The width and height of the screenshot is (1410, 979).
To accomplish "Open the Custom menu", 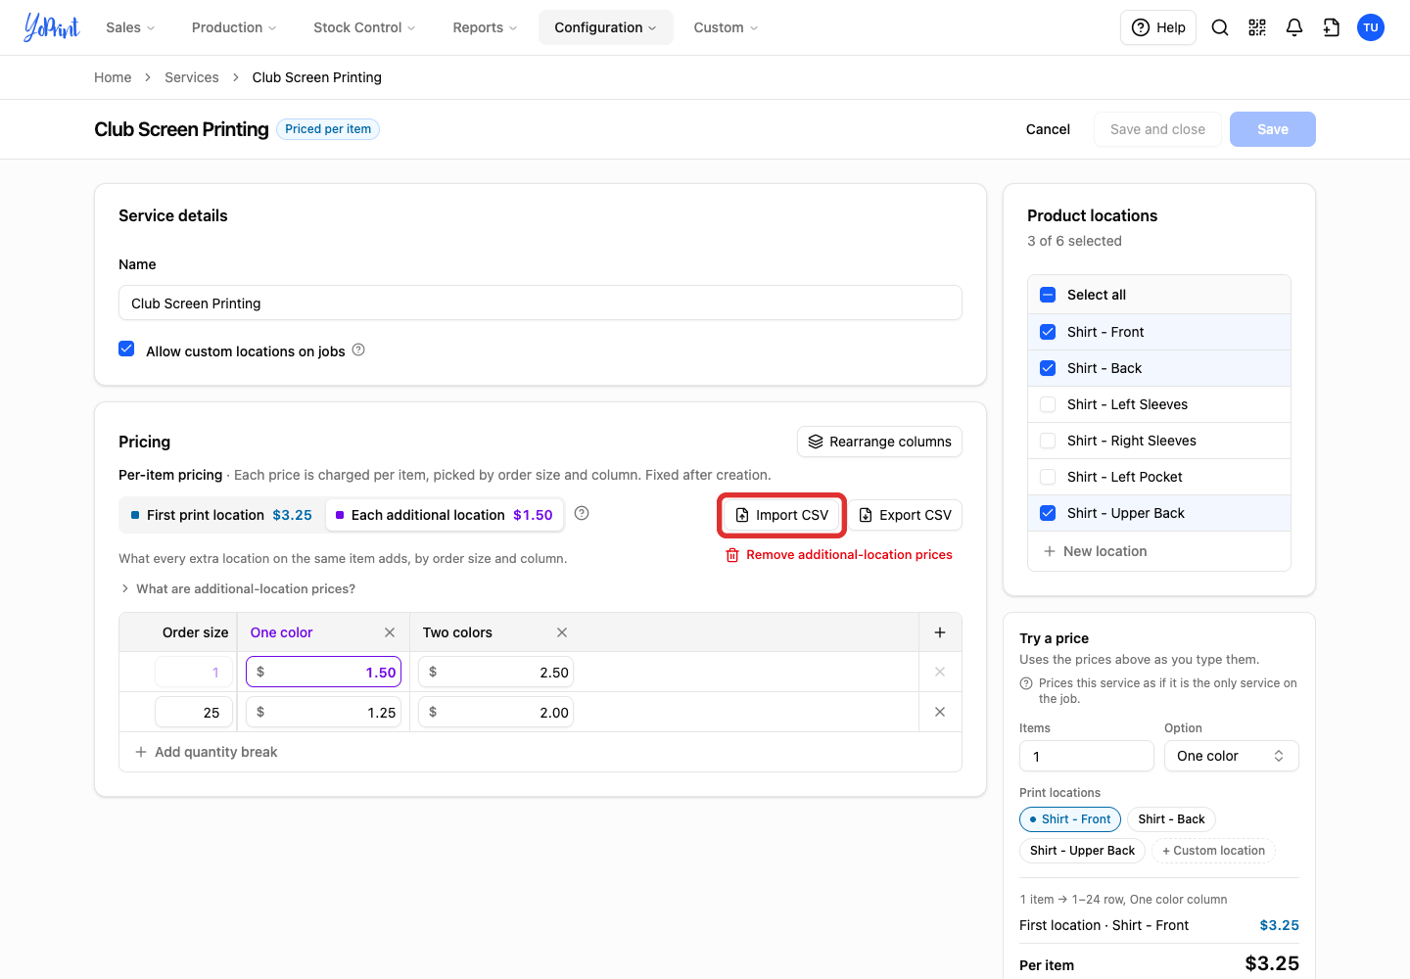I will click(x=726, y=27).
